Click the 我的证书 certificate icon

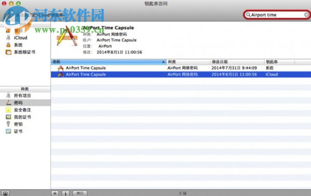pos(8,117)
